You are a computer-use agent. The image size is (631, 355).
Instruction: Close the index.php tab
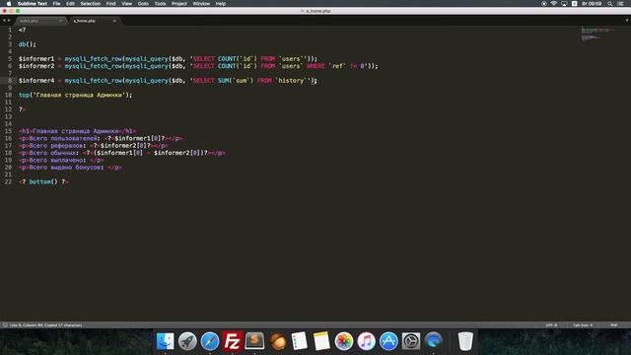61,21
